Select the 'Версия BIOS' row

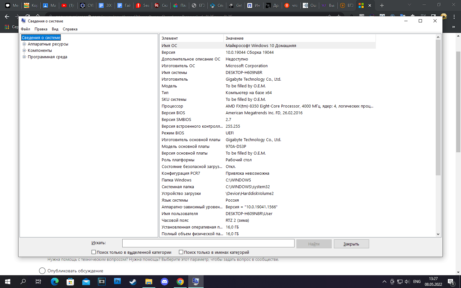268,113
